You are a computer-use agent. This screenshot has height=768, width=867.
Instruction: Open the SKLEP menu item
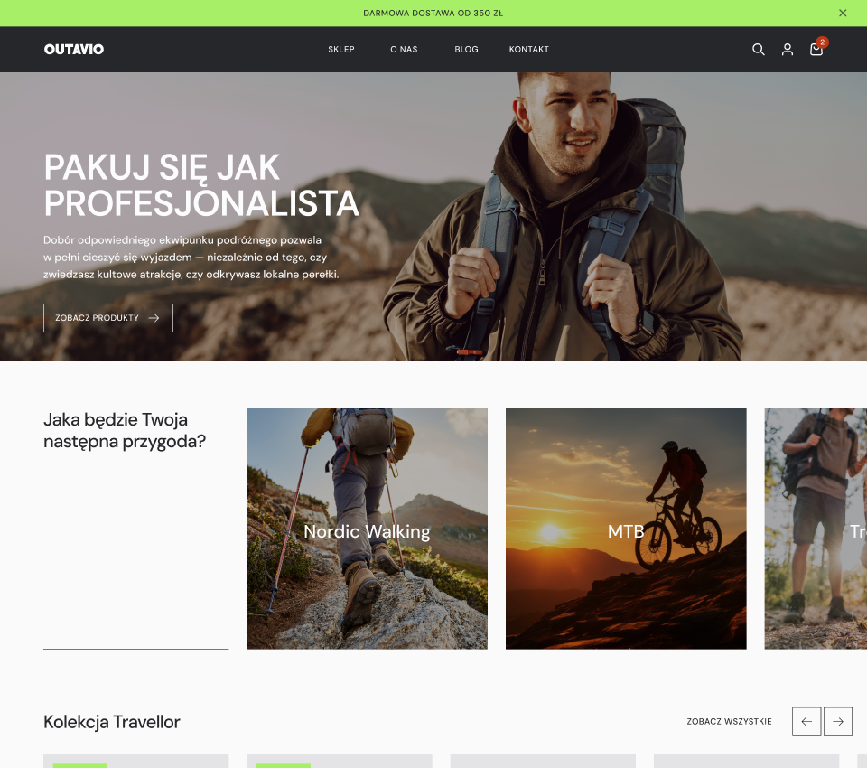[x=341, y=50]
